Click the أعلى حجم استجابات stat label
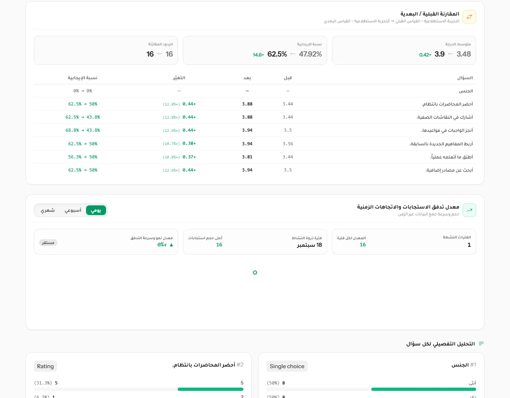510x398 pixels. point(205,238)
